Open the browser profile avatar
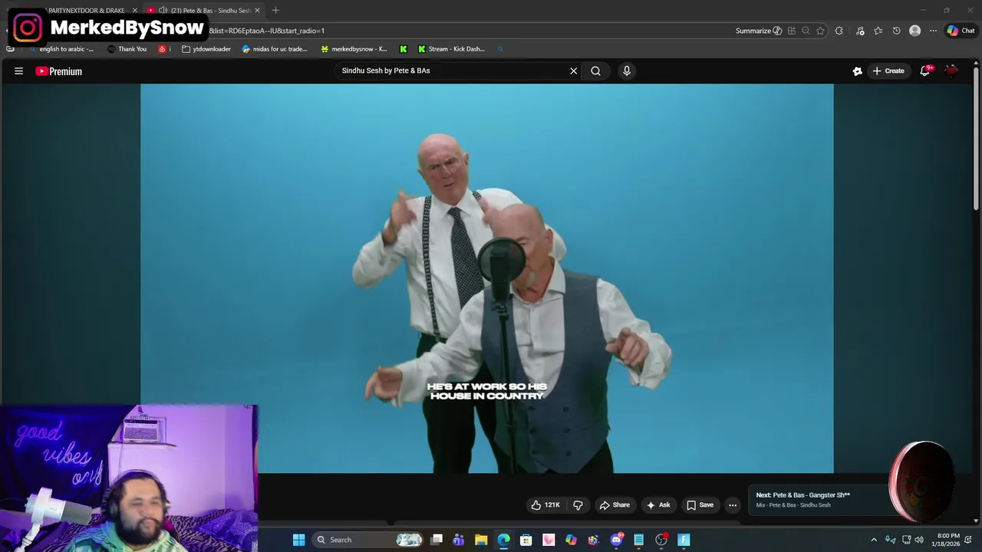The image size is (982, 552). tap(914, 31)
